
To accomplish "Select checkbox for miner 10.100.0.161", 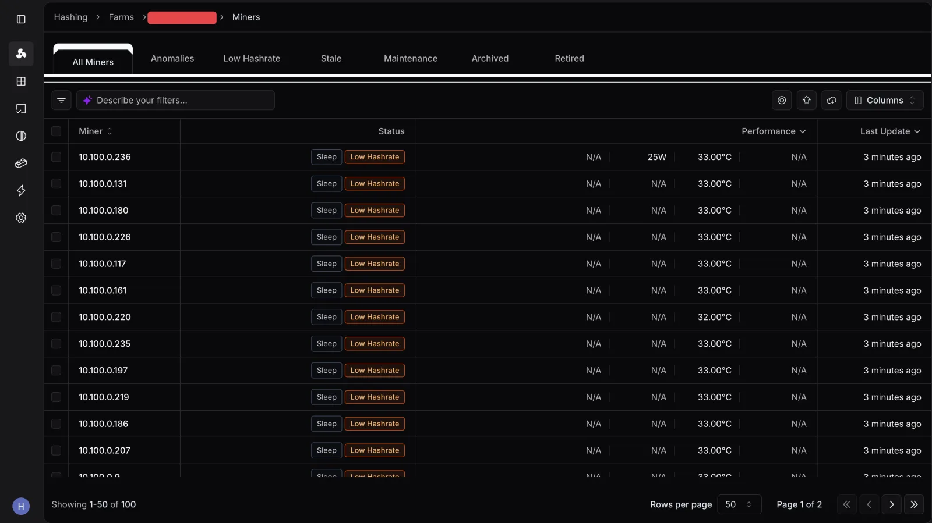I will tap(56, 290).
